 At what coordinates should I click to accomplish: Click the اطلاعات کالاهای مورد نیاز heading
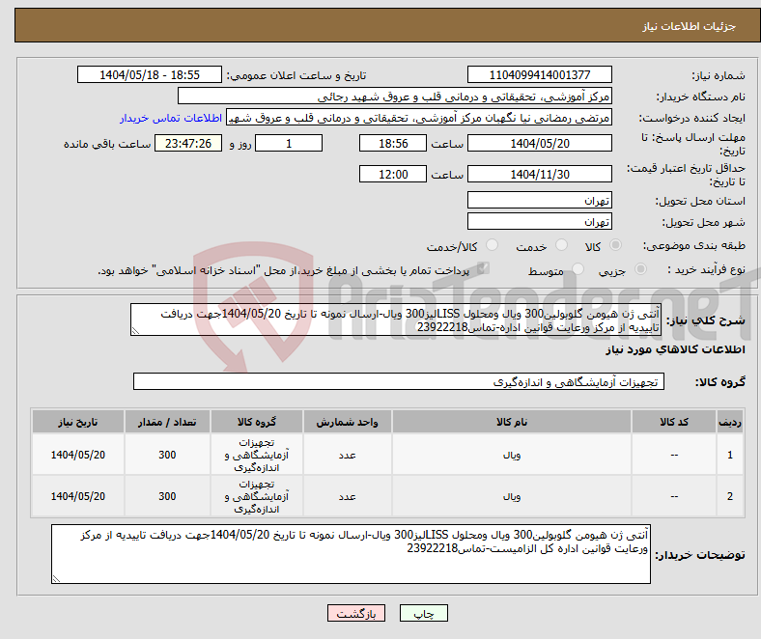pos(675,349)
